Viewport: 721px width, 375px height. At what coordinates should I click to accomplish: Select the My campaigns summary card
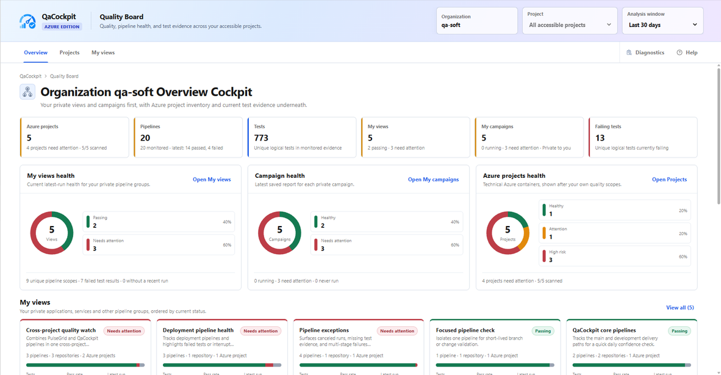pos(529,137)
